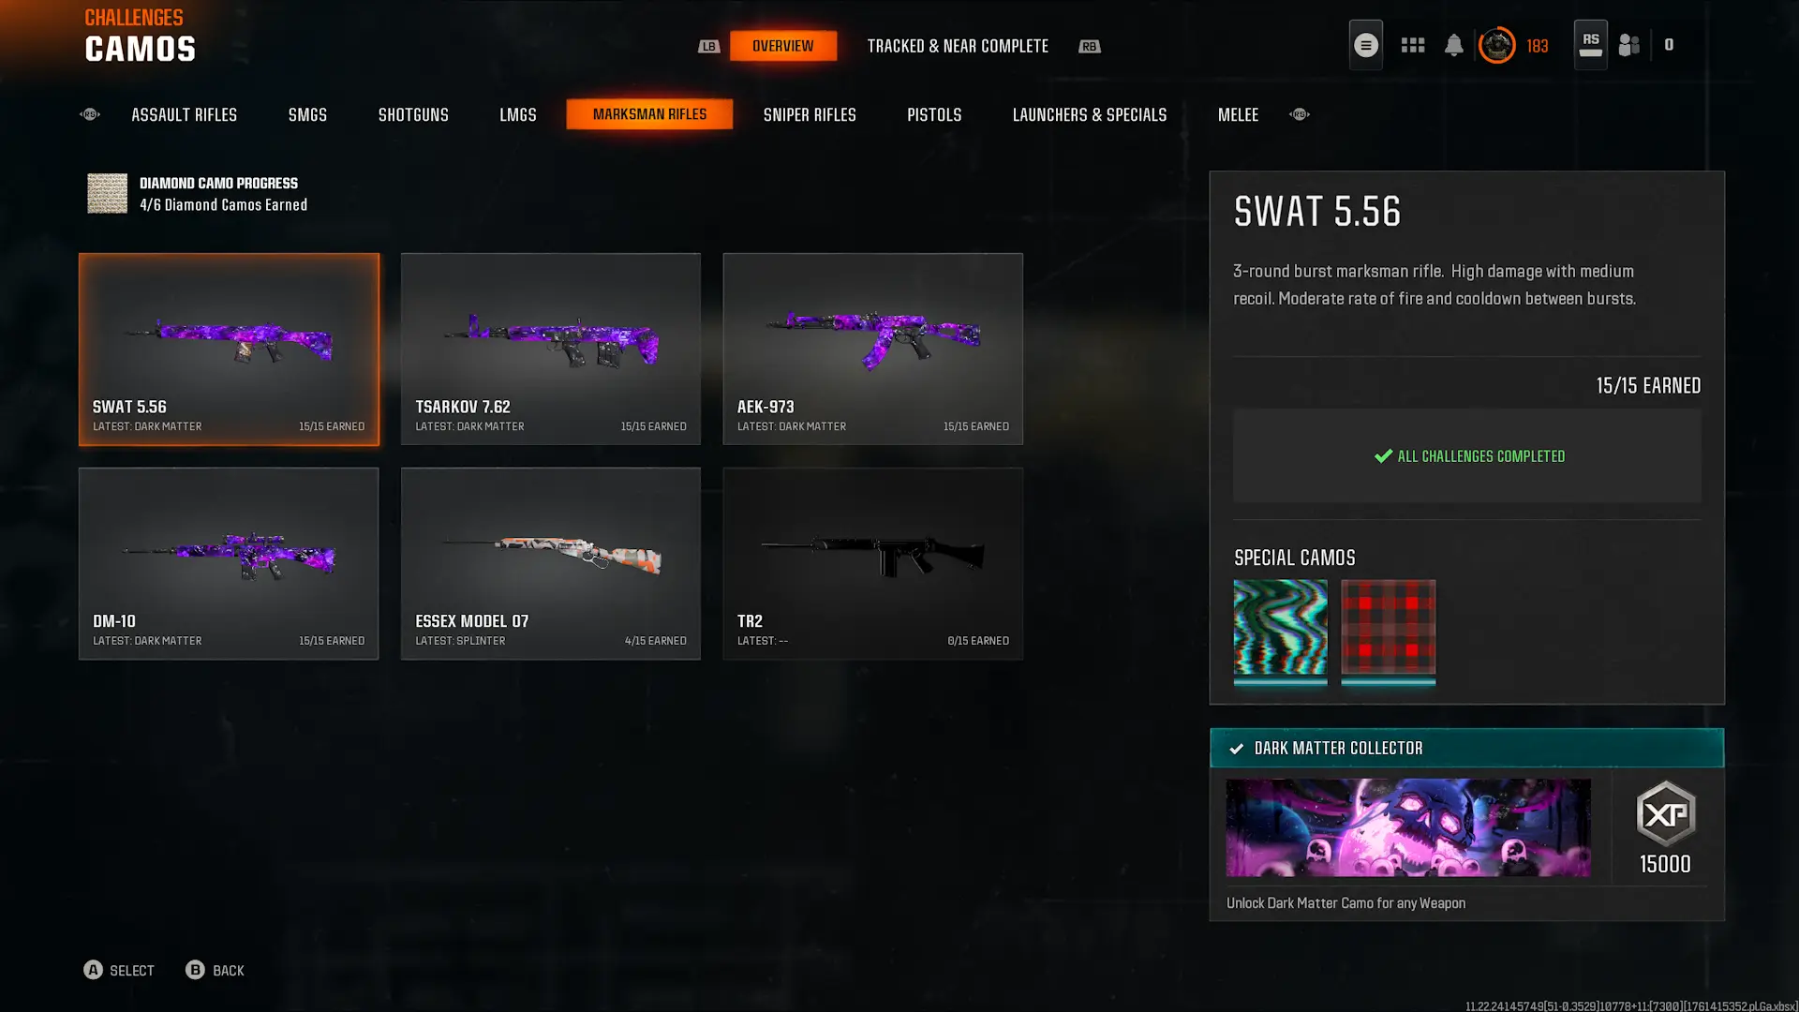Select the diamond camo progress icon
This screenshot has width=1799, height=1012.
(107, 193)
